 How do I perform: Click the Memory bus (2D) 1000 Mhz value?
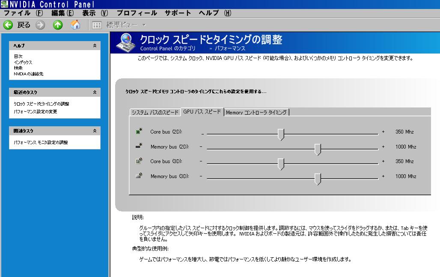(406, 146)
